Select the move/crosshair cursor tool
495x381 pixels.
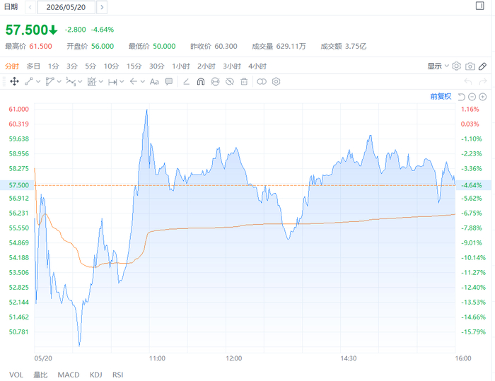[x=15, y=82]
